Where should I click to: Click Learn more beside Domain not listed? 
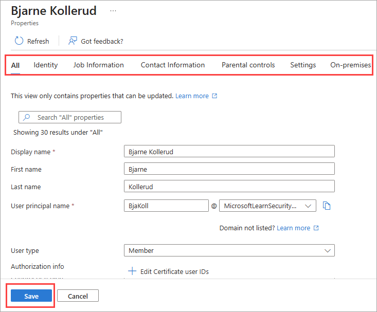(x=294, y=228)
